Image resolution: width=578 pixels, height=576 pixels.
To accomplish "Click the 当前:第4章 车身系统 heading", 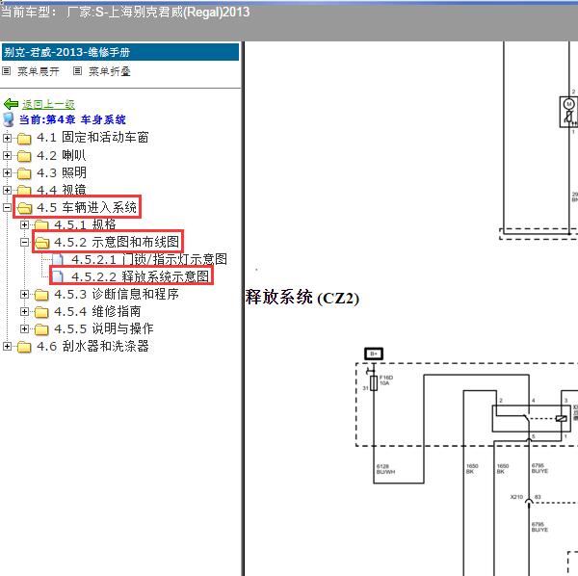I will pyautogui.click(x=72, y=119).
